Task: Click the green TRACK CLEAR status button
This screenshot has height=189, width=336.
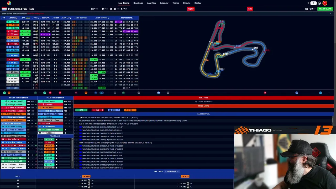Action: [325, 9]
